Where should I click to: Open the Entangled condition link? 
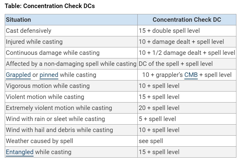pos(20,152)
